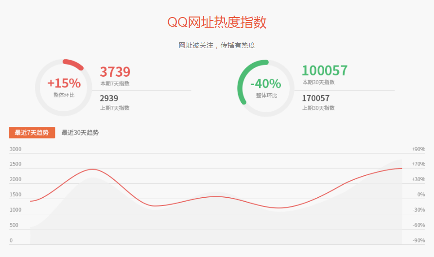The height and width of the screenshot is (257, 434).
Task: Click the label 上期7天指数
Action: point(115,108)
